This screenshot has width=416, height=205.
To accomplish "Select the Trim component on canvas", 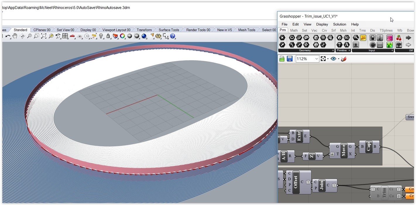I will pyautogui.click(x=386, y=193).
